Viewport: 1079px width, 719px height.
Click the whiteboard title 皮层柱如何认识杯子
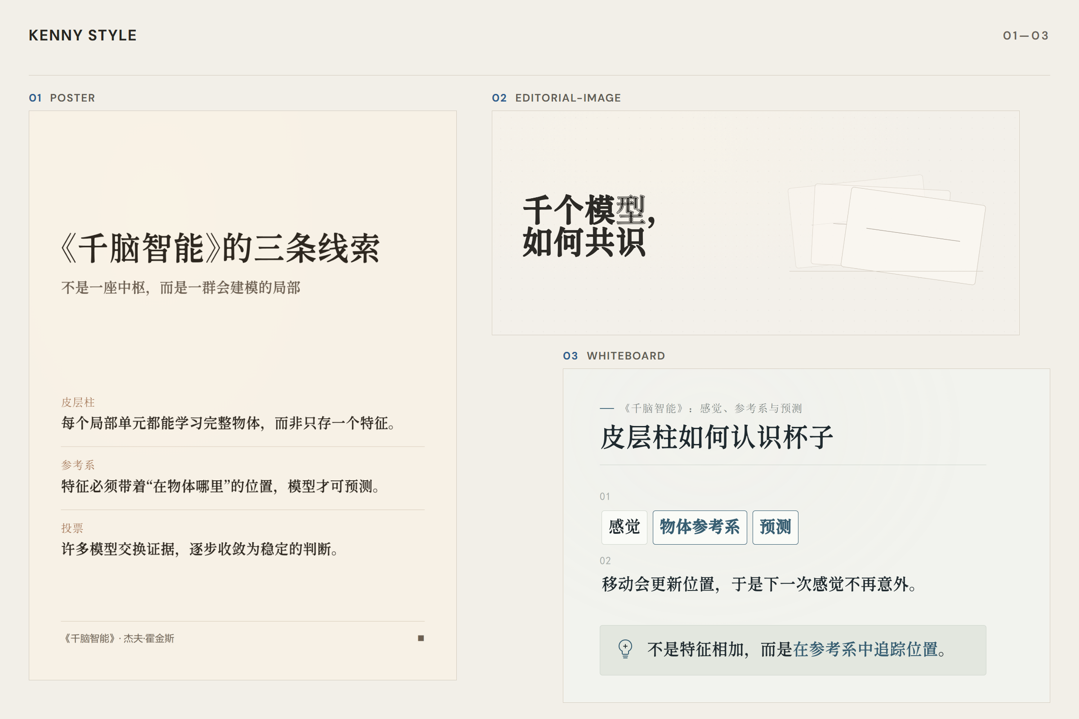717,437
